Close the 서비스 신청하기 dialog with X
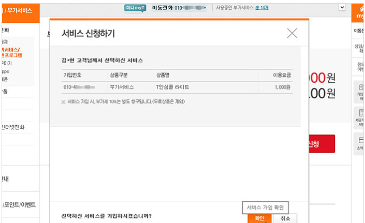Screen dimensions: 365x223 click(292, 33)
